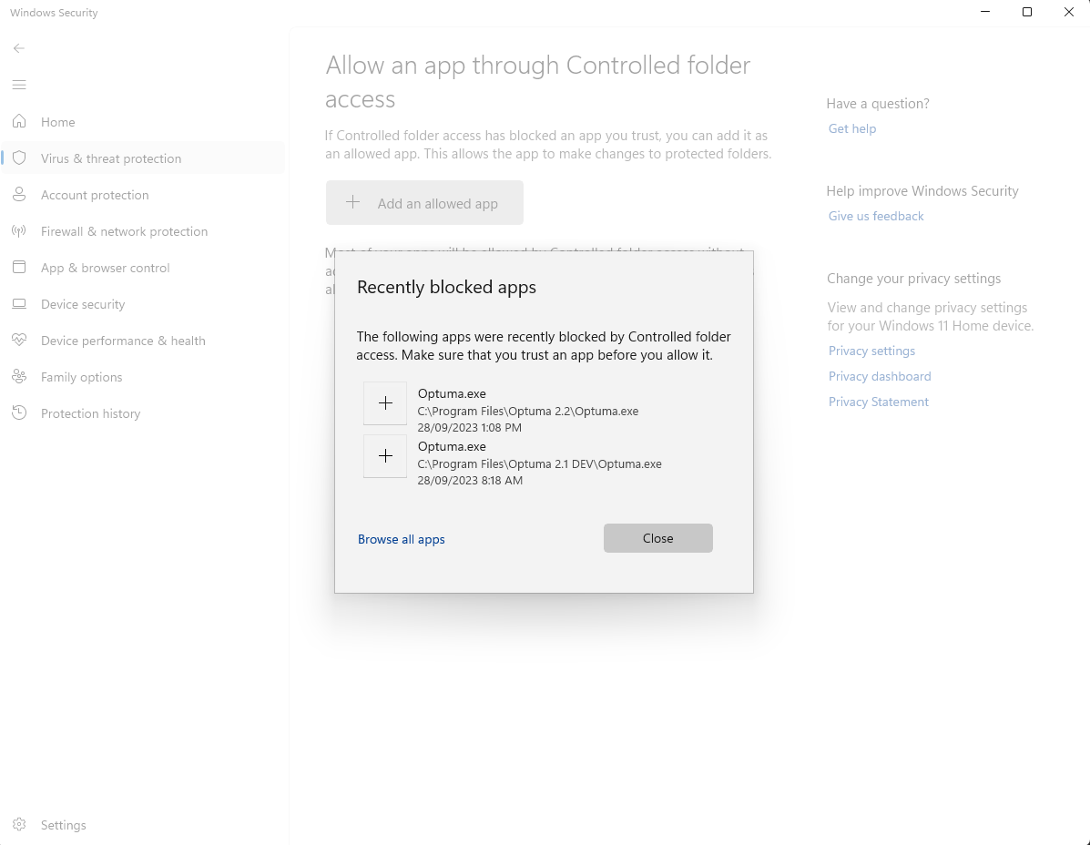Add Optuma 2.1 DEV with its plus button

coord(385,456)
